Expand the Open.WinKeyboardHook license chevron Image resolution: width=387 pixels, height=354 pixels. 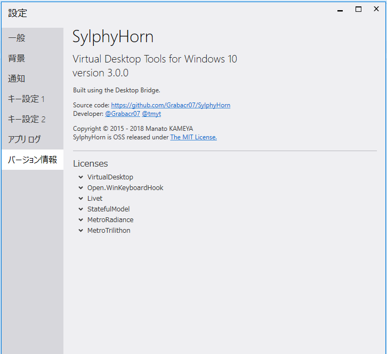tap(80, 187)
